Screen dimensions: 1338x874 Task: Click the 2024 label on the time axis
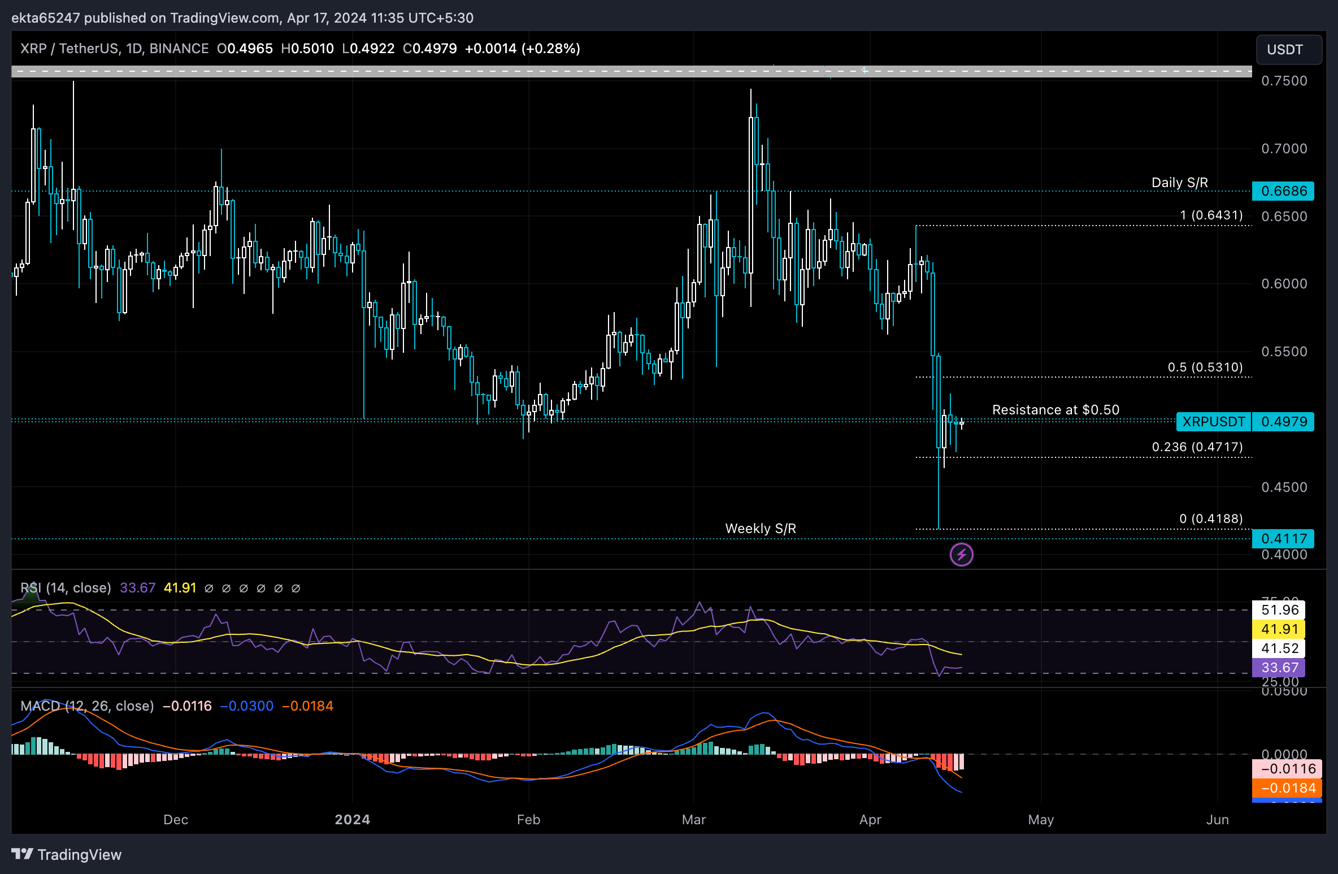click(352, 820)
